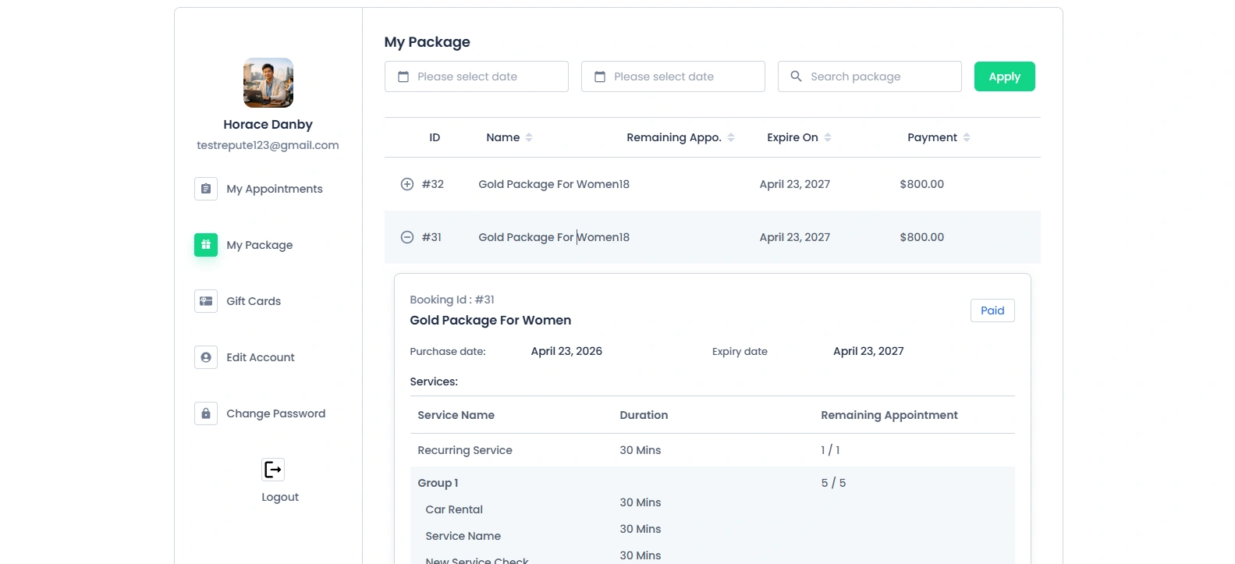Click Car Rental service entry

(454, 509)
